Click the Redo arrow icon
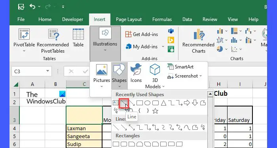The height and width of the screenshot is (148, 277). (x=48, y=7)
